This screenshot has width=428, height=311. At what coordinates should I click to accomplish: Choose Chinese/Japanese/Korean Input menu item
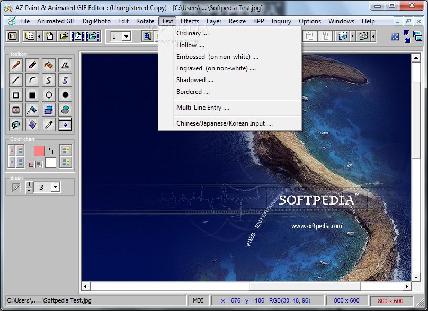click(x=230, y=123)
